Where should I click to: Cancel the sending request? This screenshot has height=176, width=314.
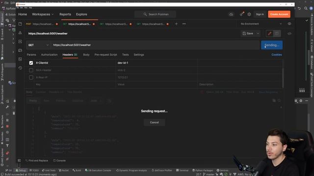(x=154, y=122)
